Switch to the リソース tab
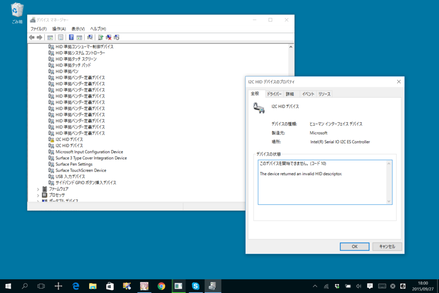This screenshot has width=439, height=293. (x=324, y=94)
